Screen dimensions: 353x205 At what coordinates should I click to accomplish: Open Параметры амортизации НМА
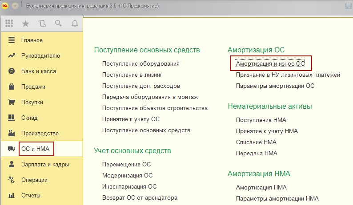coord(277,199)
